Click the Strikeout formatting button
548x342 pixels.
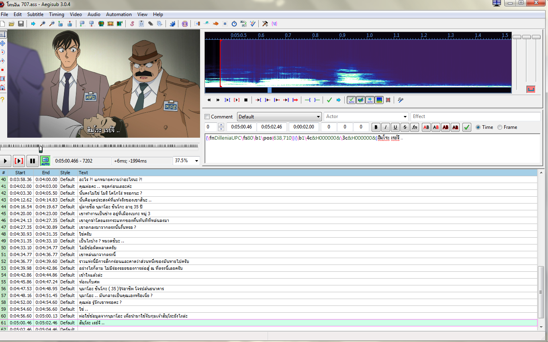(405, 127)
